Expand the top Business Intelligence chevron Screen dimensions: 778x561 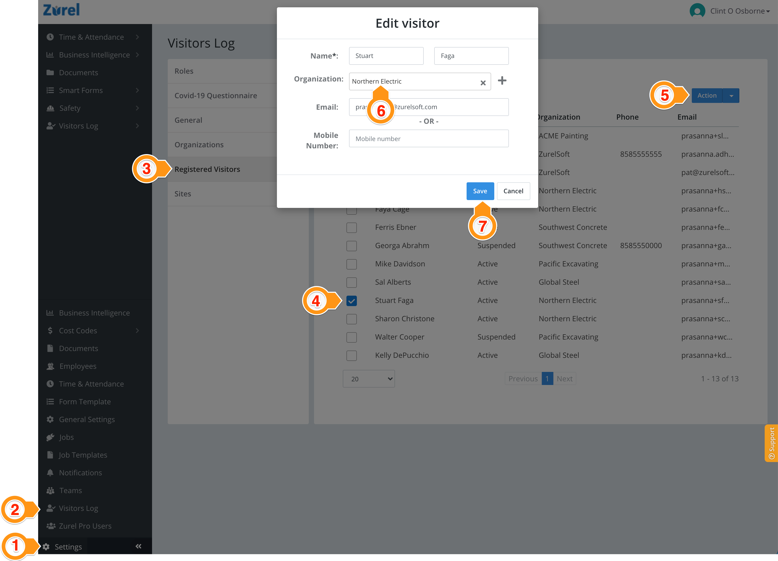click(137, 55)
